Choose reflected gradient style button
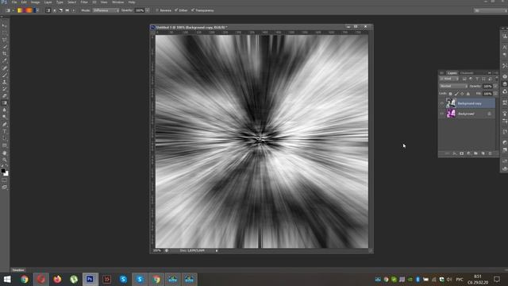Image resolution: width=508 pixels, height=286 pixels. [x=67, y=10]
